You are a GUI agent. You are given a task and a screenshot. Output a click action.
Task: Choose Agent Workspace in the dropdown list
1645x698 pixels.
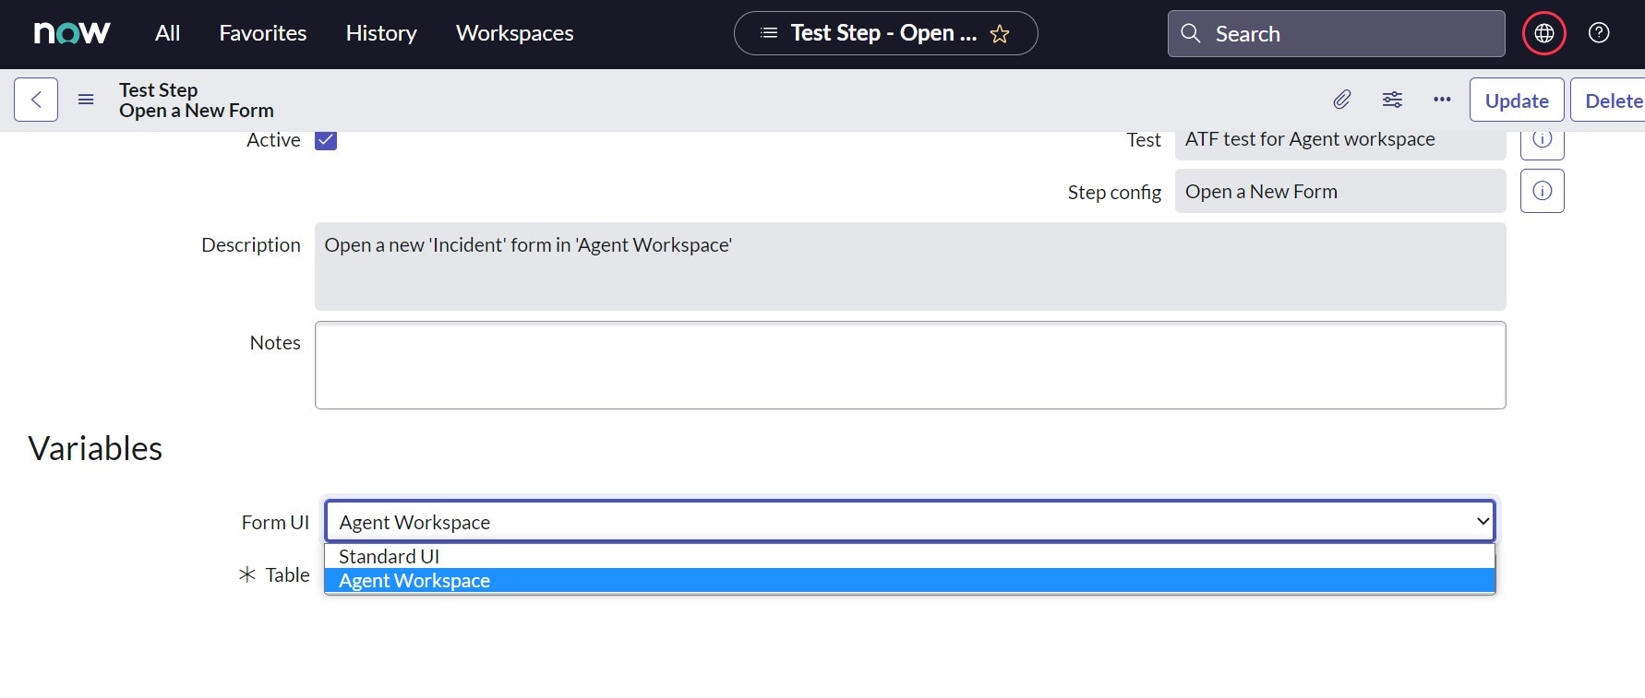pyautogui.click(x=414, y=580)
